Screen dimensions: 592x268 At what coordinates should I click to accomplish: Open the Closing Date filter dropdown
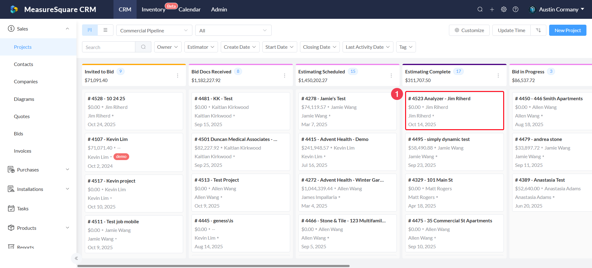pyautogui.click(x=320, y=47)
